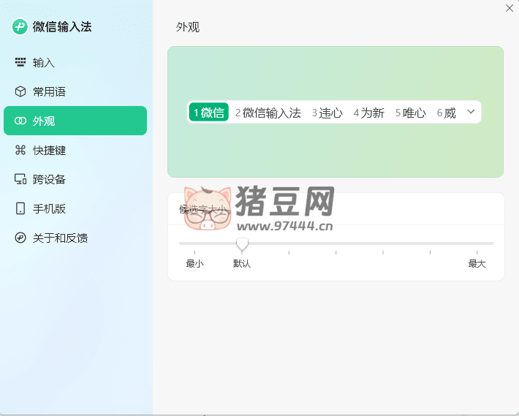
Task: Open the 常用语 settings page
Action: 75,91
